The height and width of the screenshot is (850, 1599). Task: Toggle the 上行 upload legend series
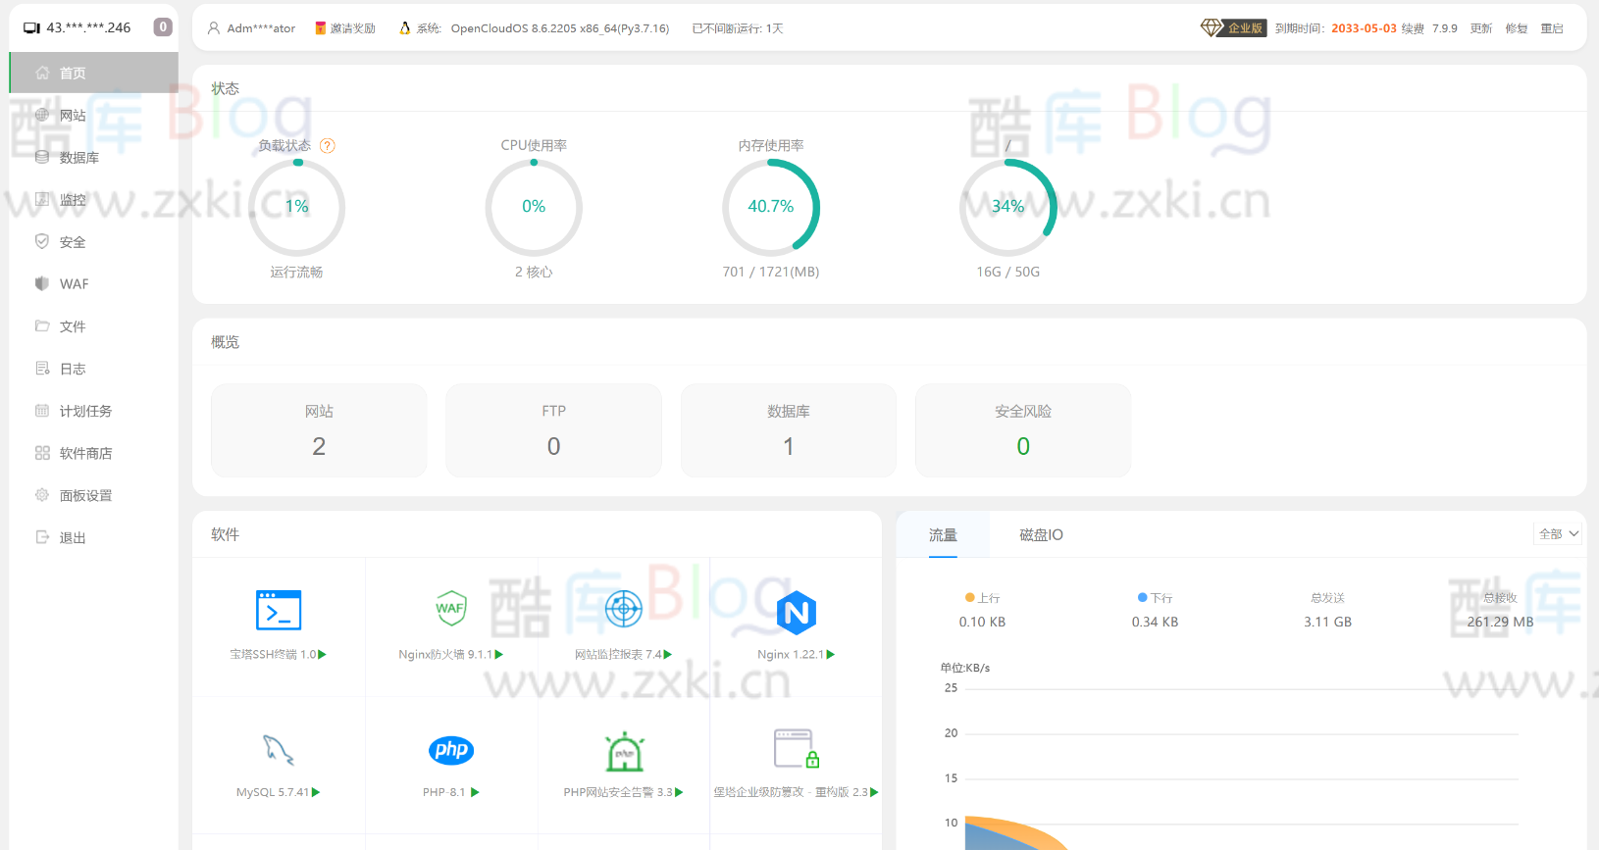pyautogui.click(x=982, y=598)
